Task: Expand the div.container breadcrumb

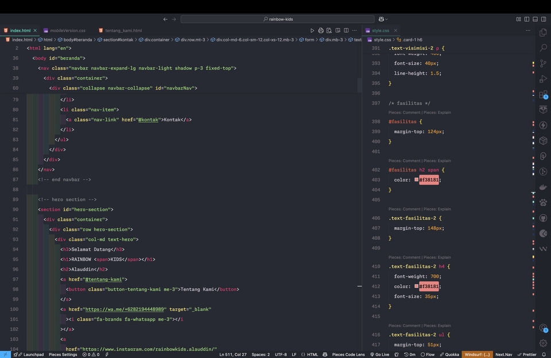Action: click(x=154, y=40)
